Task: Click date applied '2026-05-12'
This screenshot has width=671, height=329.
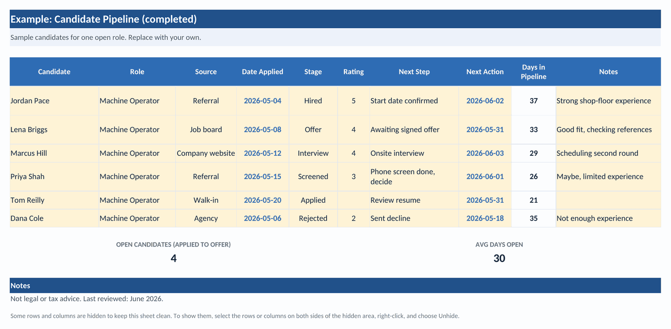Action: tap(263, 153)
